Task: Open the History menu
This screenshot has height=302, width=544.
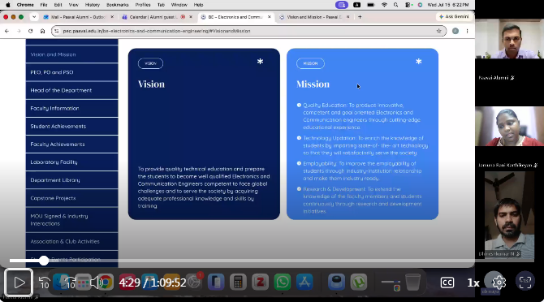Action: point(93,5)
